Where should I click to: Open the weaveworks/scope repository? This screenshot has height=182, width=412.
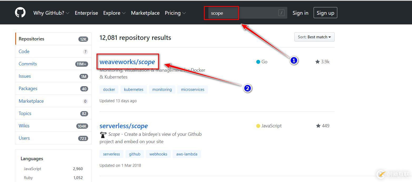tap(127, 62)
